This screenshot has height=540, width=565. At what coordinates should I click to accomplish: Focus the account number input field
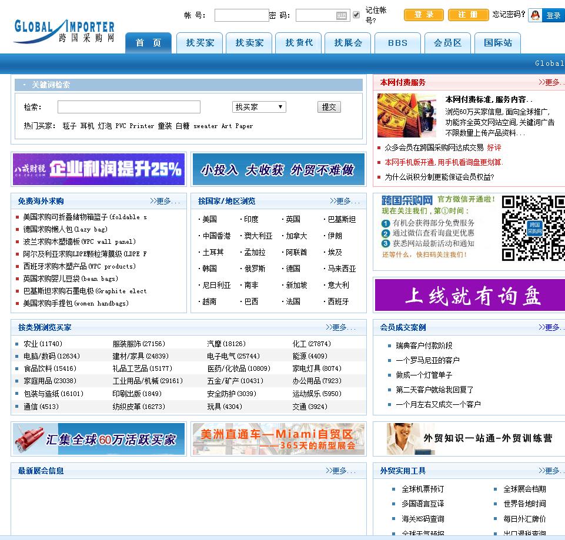[x=242, y=15]
